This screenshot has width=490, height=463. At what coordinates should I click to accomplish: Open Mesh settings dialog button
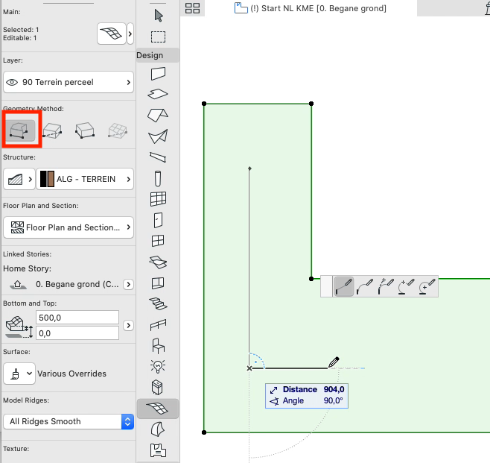click(x=112, y=34)
